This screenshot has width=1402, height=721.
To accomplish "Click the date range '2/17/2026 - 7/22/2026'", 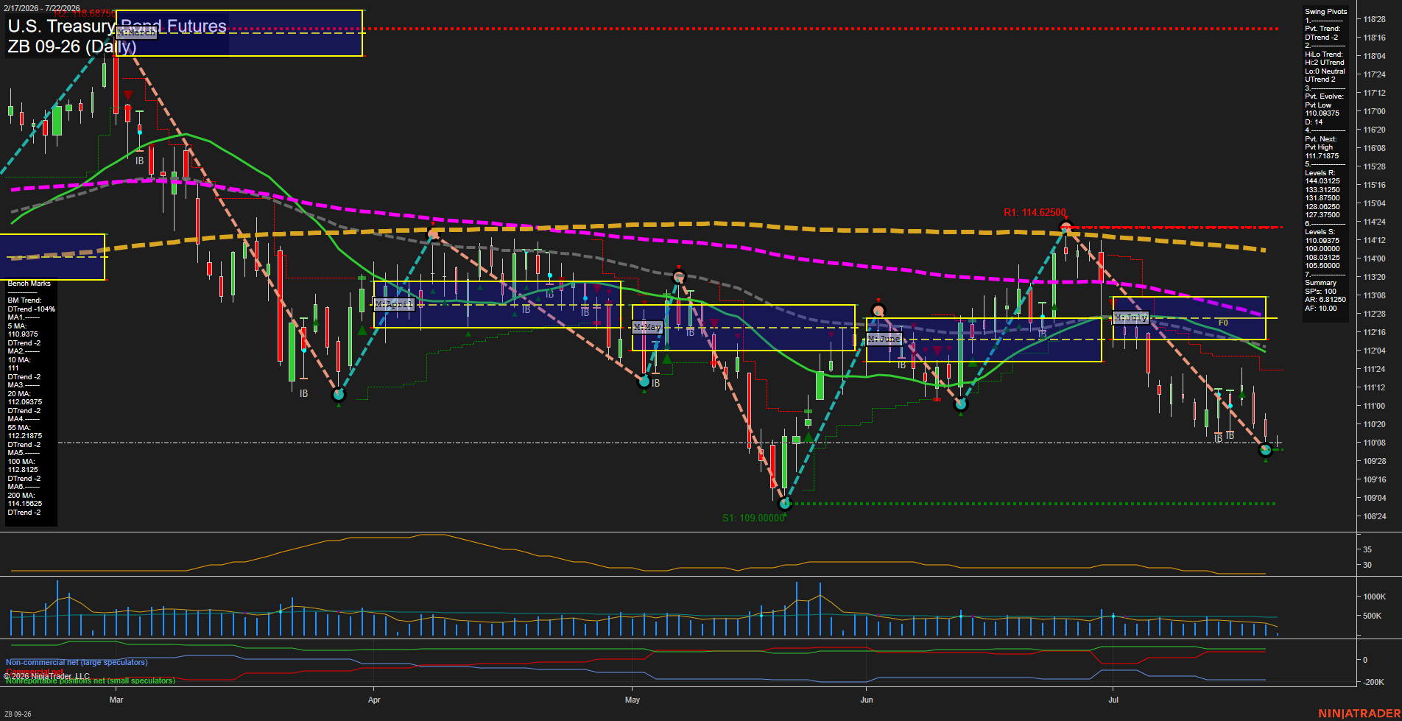I will pyautogui.click(x=41, y=8).
